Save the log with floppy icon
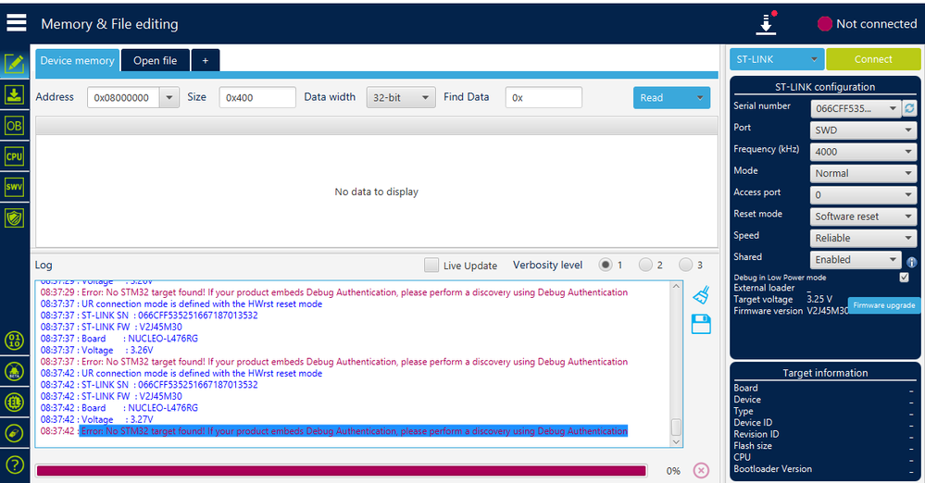 tap(701, 324)
